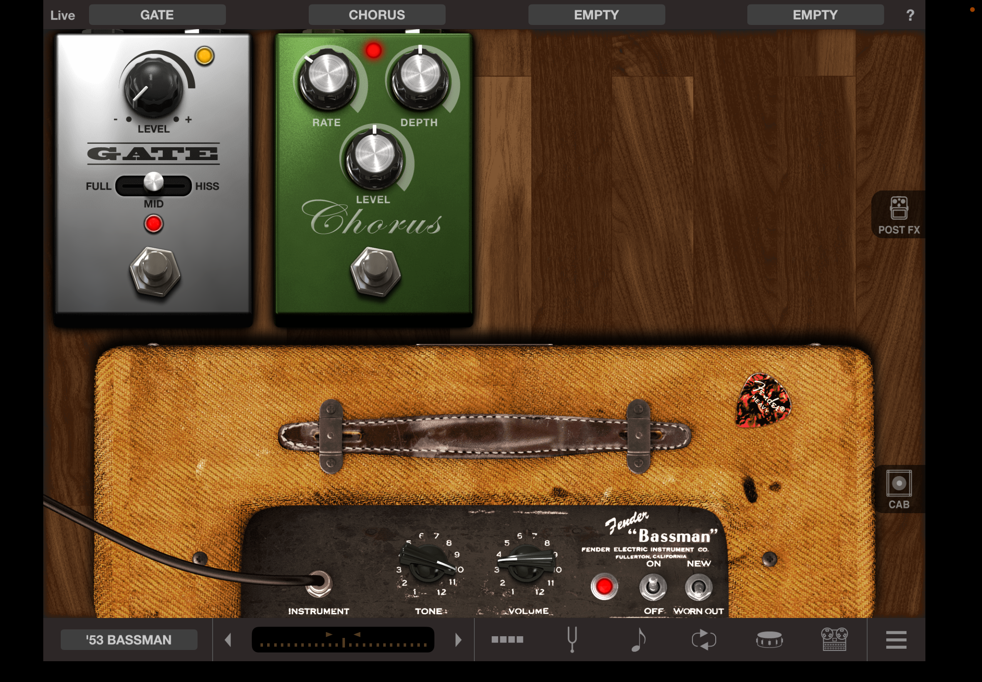Screen dimensions: 982x682
Task: Click the ON label above power switch
Action: point(653,563)
